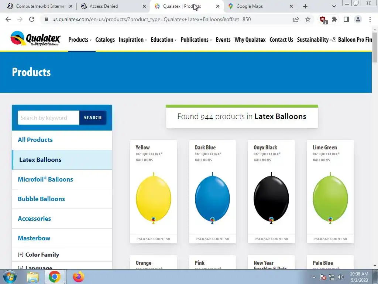
Task: Open the tab search chevron
Action: click(334, 6)
